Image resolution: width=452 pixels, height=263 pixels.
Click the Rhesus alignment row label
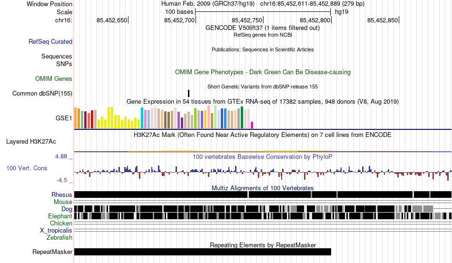(62, 195)
